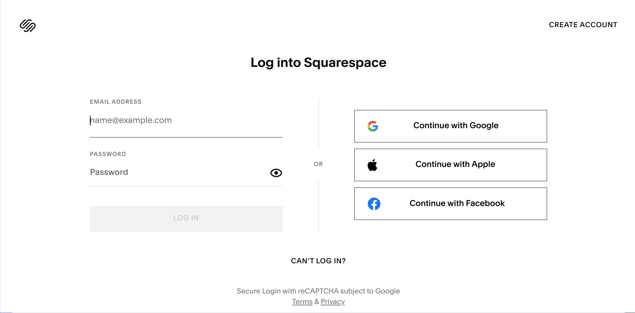This screenshot has width=635, height=313.
Task: Click the Squarespace logo
Action: click(x=28, y=26)
